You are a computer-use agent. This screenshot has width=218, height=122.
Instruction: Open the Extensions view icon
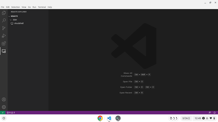4,43
